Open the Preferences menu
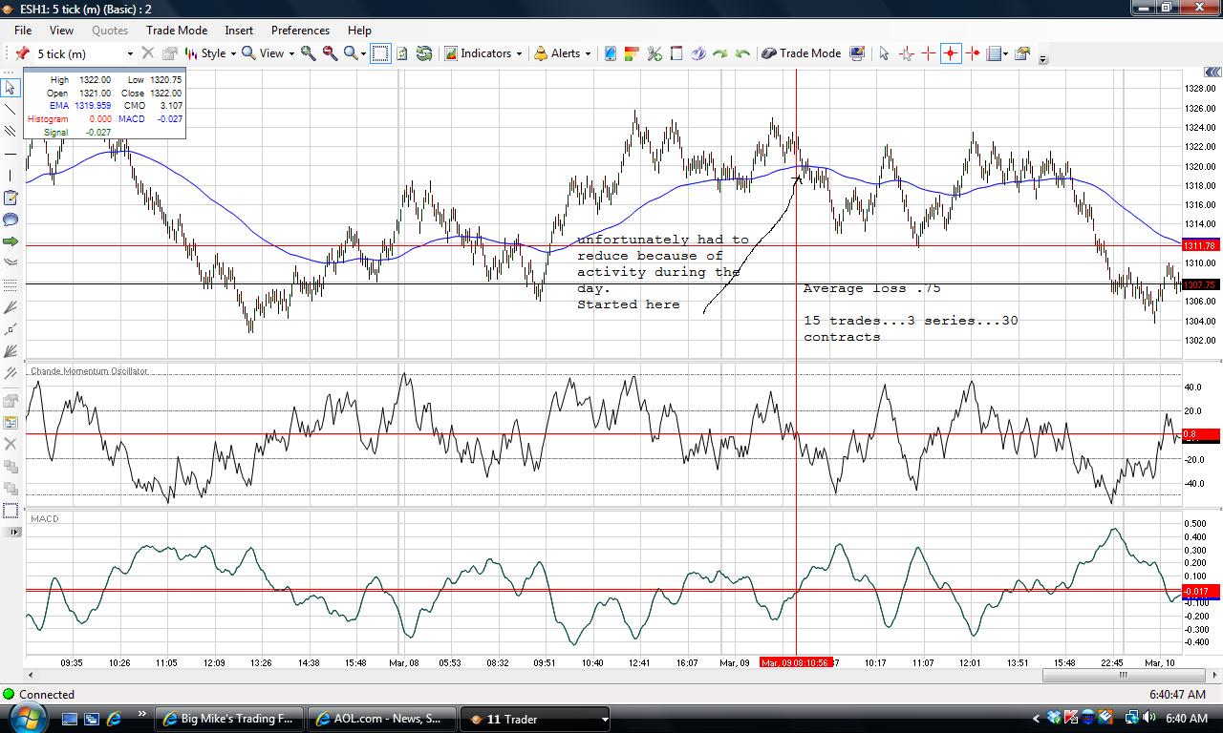This screenshot has width=1223, height=733. [300, 31]
